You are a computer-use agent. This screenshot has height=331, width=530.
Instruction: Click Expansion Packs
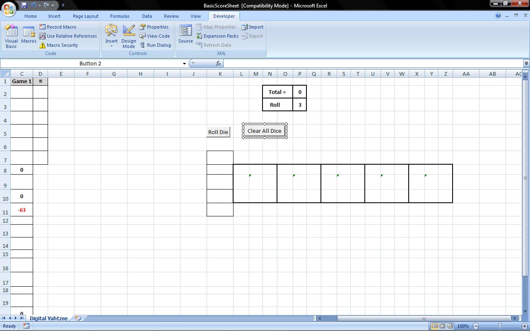[217, 36]
